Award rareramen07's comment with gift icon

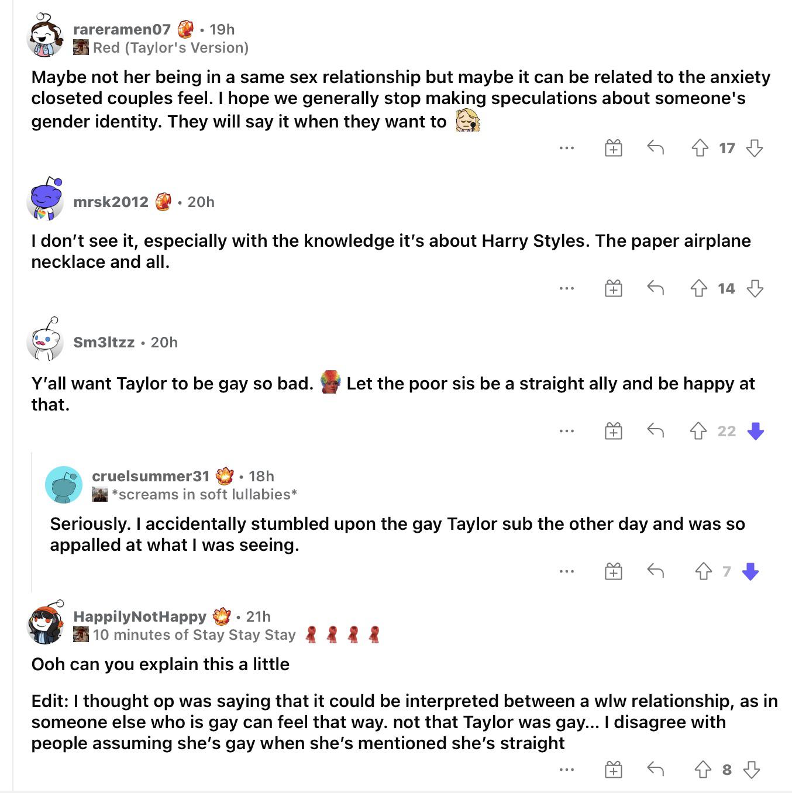point(613,148)
